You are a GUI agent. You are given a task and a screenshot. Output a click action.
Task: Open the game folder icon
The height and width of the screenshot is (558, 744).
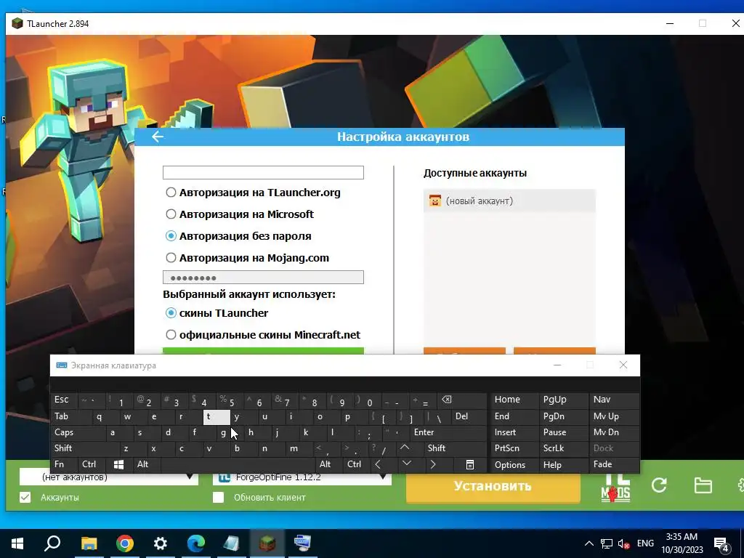coord(703,485)
